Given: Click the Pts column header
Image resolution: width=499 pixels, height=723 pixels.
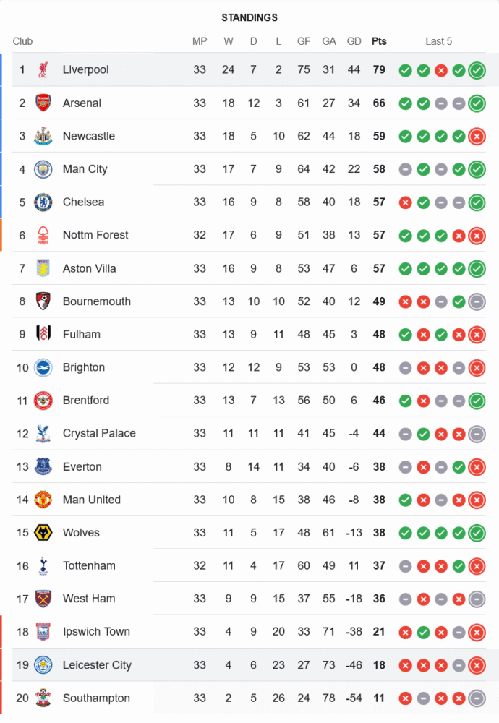Looking at the screenshot, I should coord(379,41).
